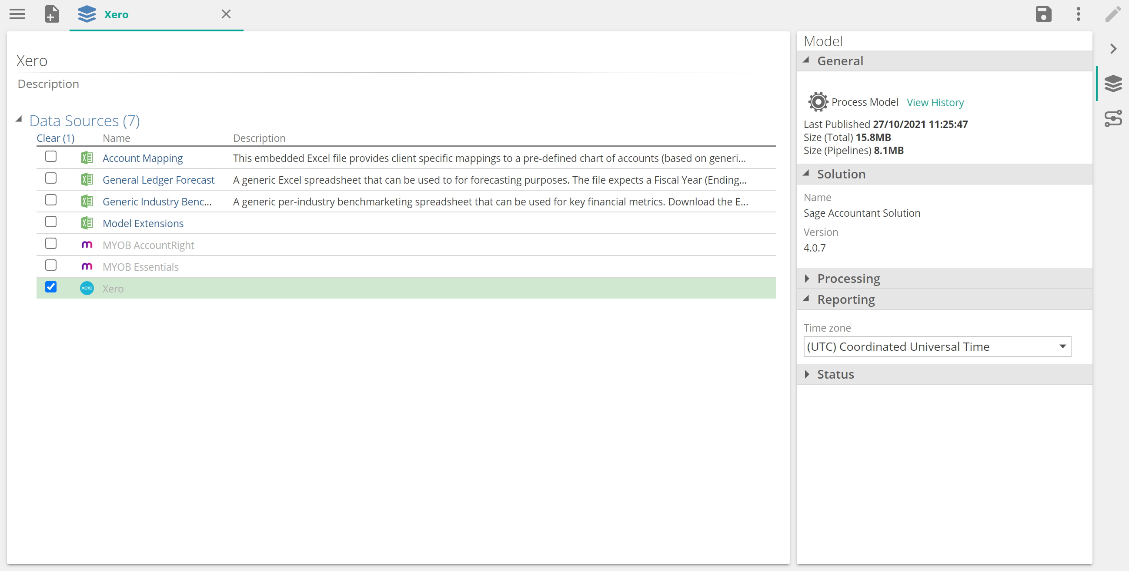Click the Xero model title text

[x=32, y=60]
